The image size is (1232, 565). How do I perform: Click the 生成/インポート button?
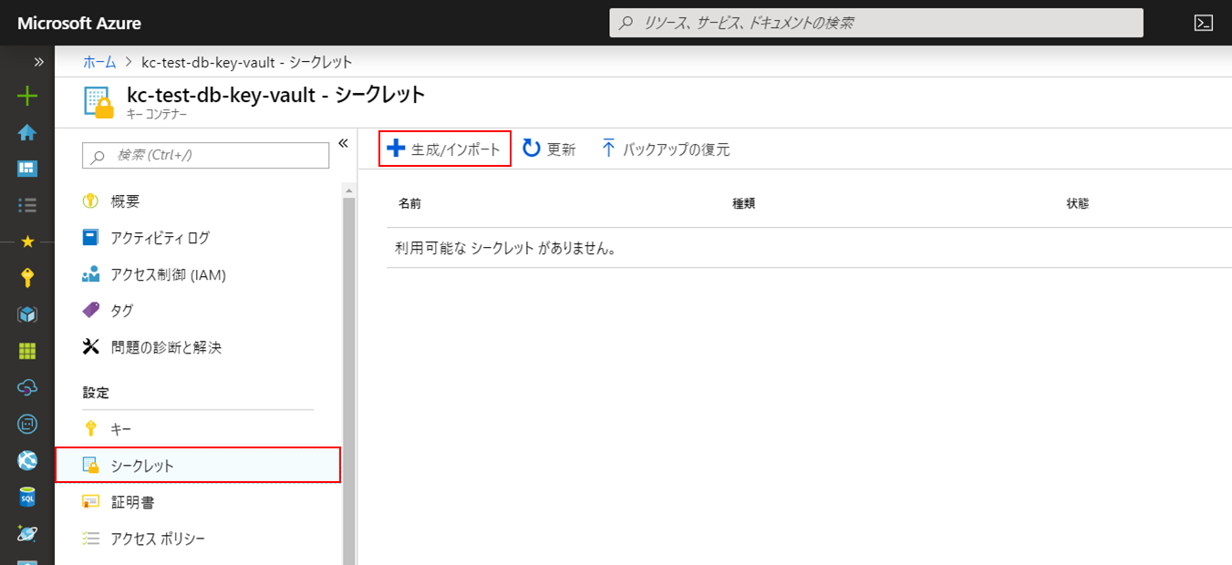444,148
